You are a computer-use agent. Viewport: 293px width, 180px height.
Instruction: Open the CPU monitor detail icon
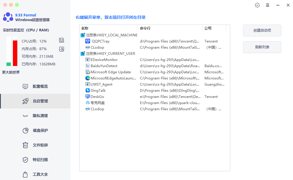pos(62,40)
